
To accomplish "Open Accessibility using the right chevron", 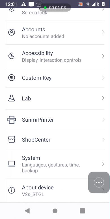I will pyautogui.click(x=103, y=56).
